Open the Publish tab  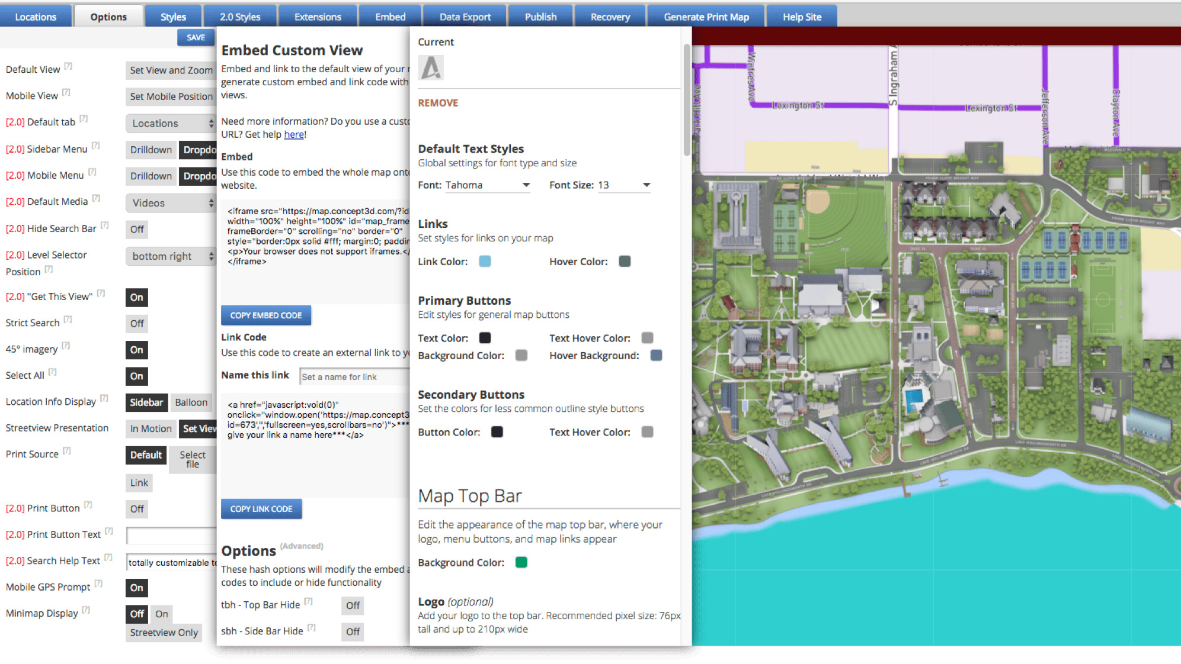540,16
